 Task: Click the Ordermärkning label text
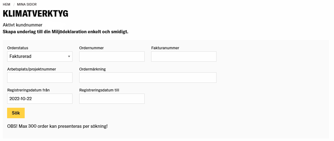[92, 69]
